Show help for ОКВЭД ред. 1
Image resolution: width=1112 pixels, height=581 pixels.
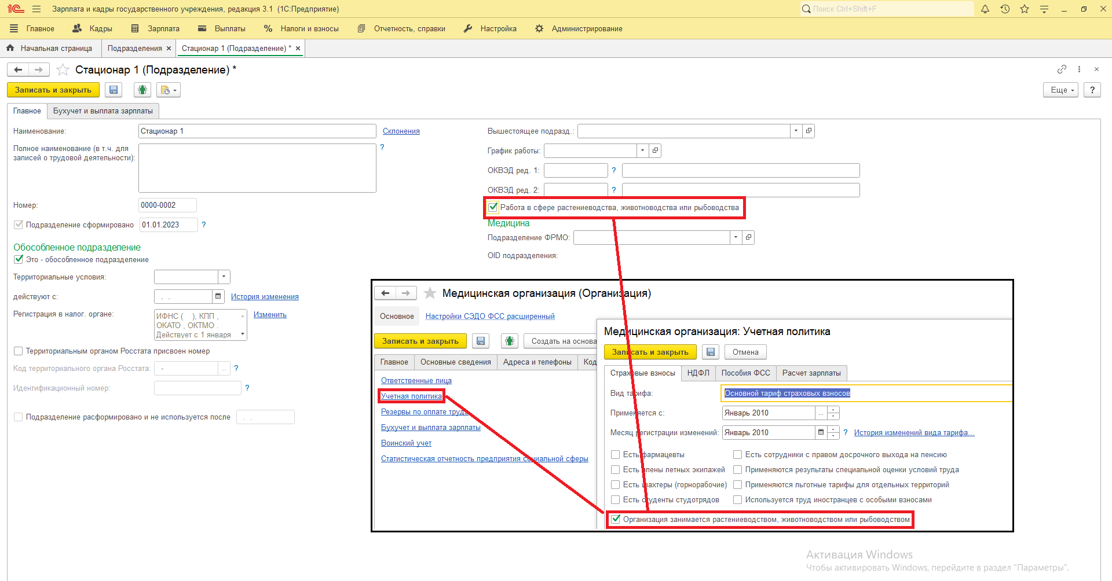click(x=614, y=171)
